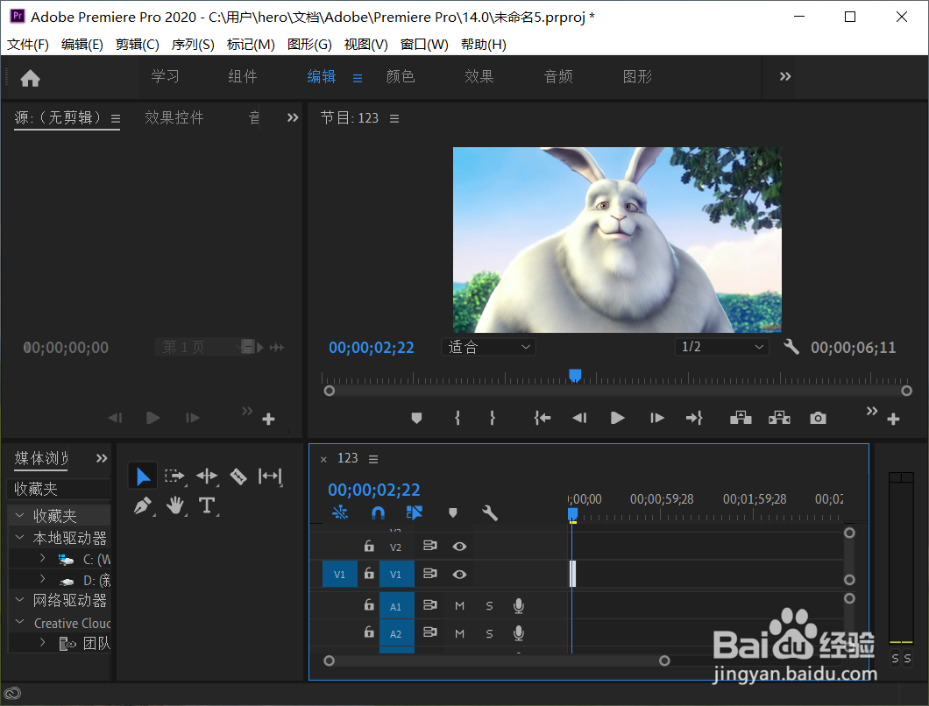This screenshot has width=929, height=706.
Task: Toggle lock on V2 track
Action: [369, 546]
